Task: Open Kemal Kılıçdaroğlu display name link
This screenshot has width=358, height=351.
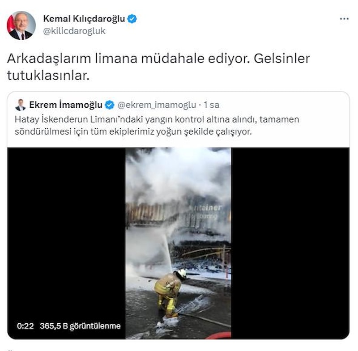Action: pyautogui.click(x=84, y=19)
